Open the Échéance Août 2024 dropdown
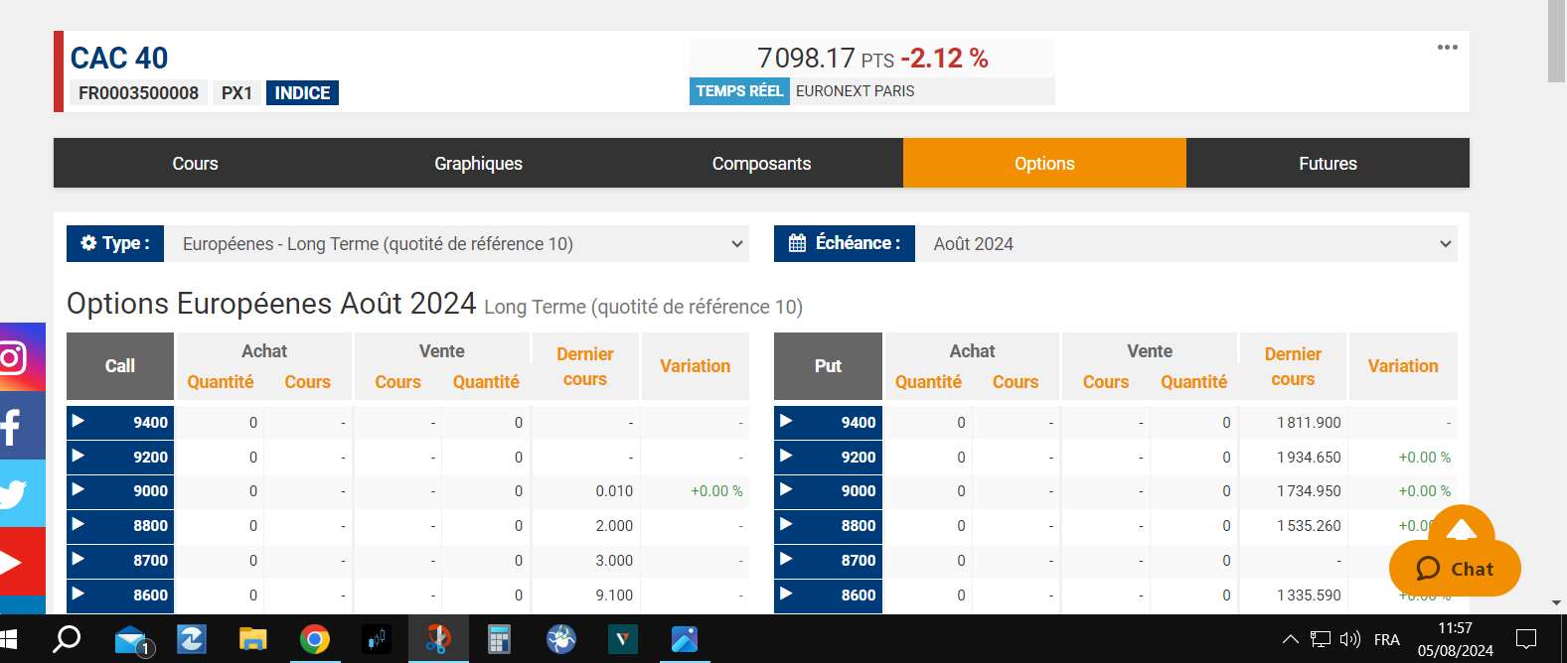 pos(1186,243)
